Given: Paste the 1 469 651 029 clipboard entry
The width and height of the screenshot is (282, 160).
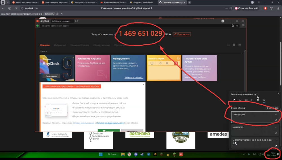Looking at the screenshot, I should 255,117.
